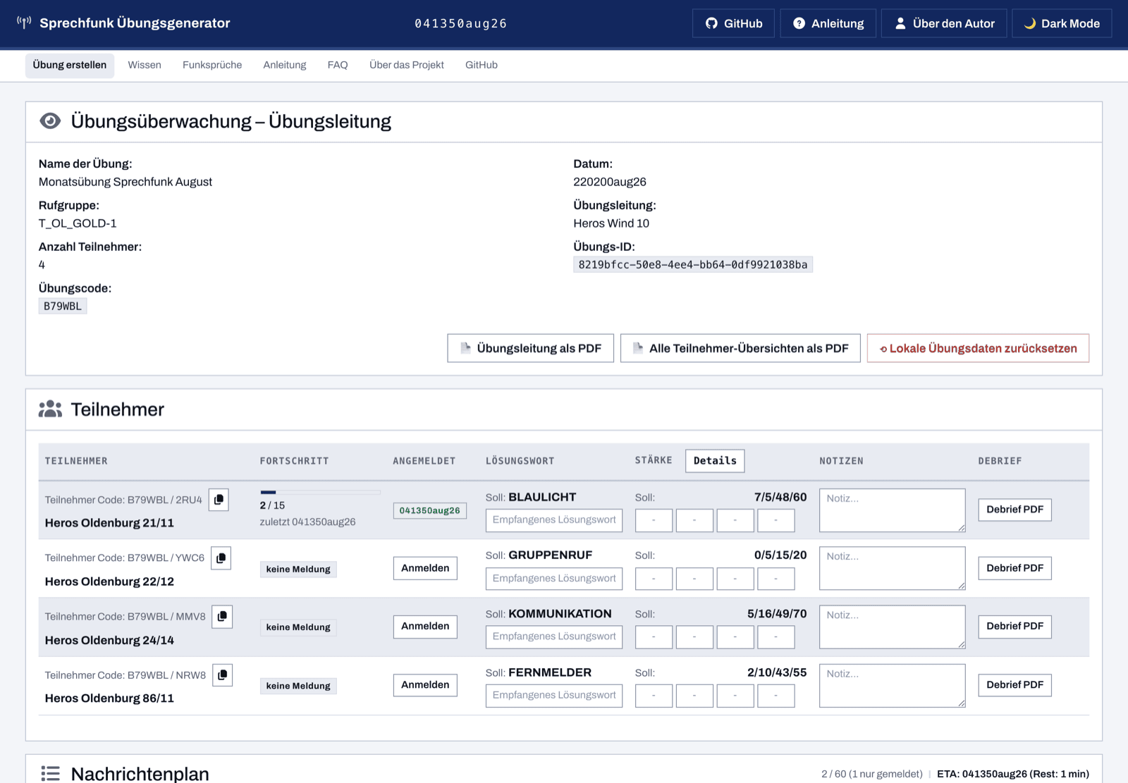Click the ETA text in Nachrichtenplan header
Screen dimensions: 1128x783
point(1013,774)
